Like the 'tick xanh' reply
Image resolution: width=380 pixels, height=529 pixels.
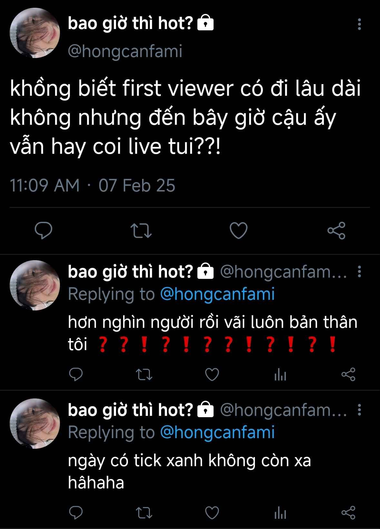tap(212, 513)
